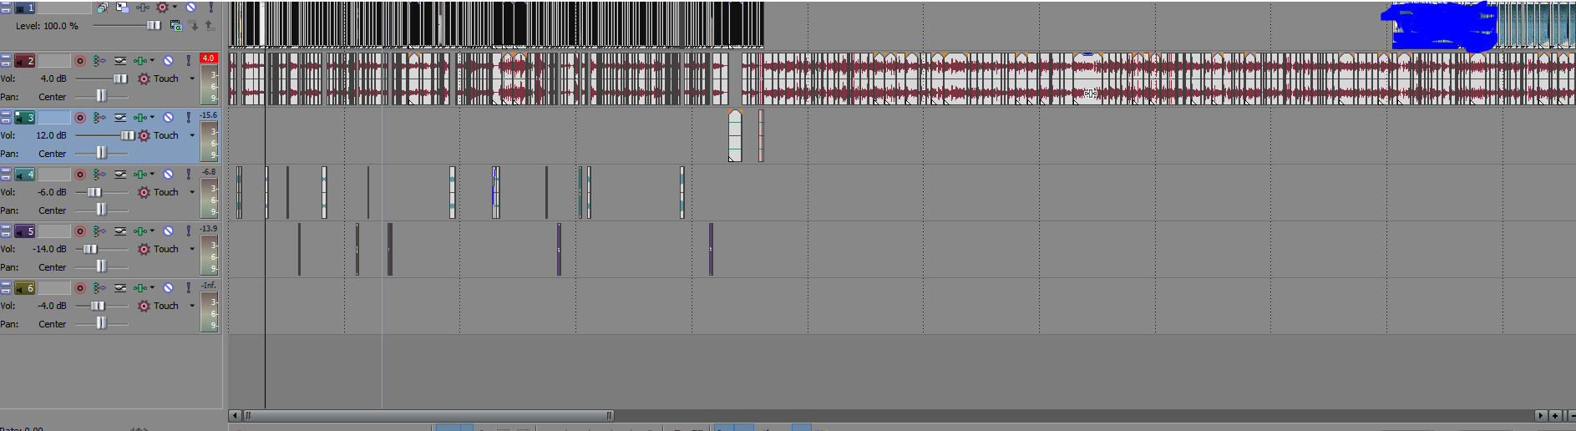Solo audio track 6

(x=189, y=288)
